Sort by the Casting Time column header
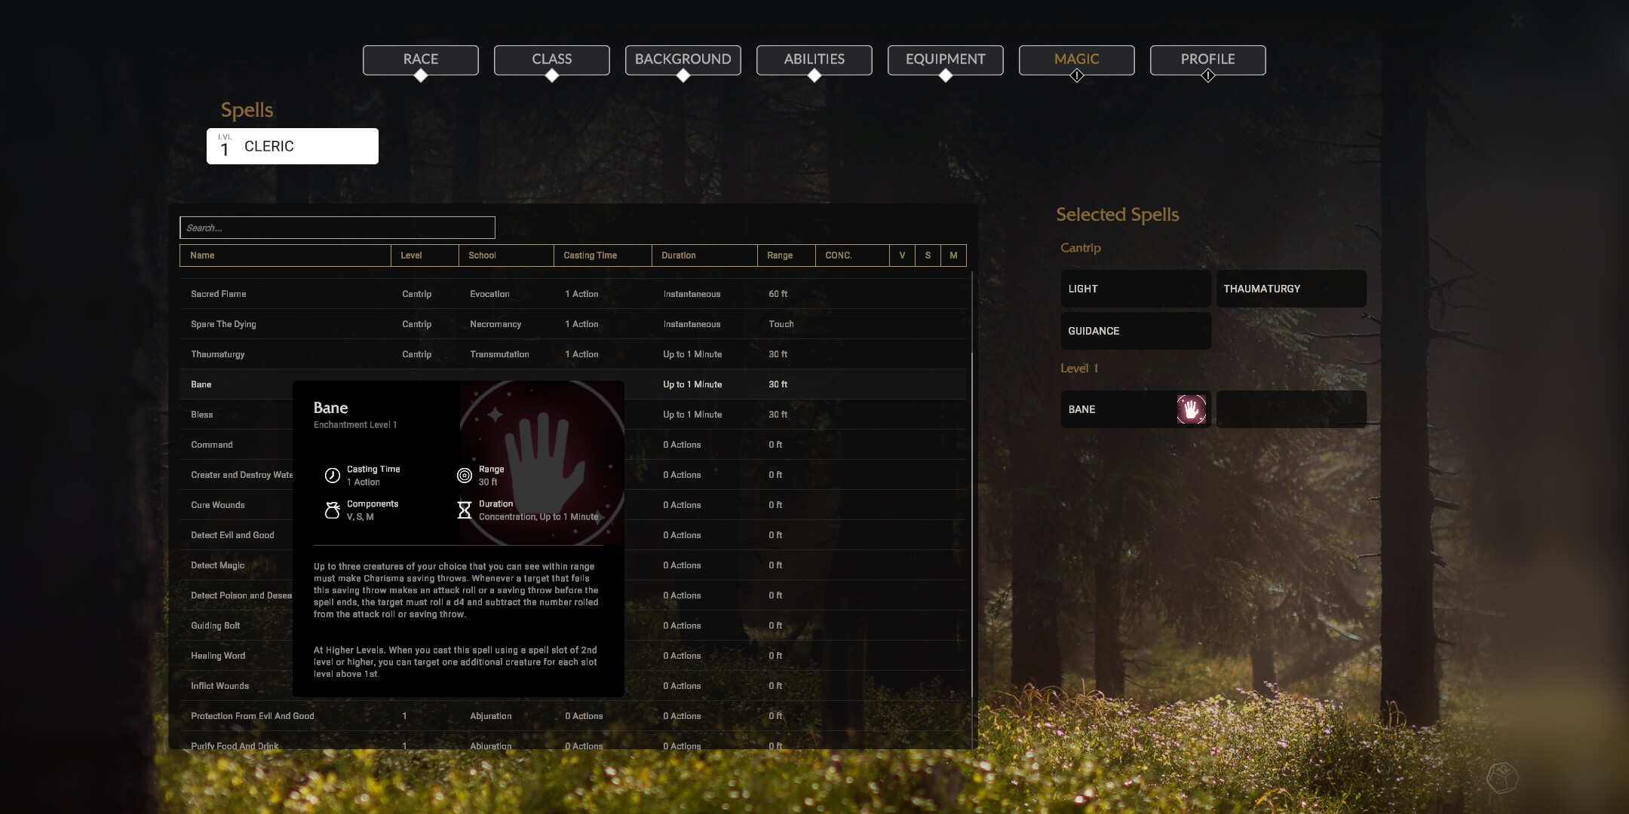 [603, 256]
